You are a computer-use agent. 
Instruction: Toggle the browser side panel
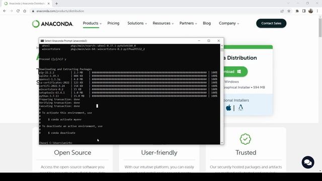point(304,11)
